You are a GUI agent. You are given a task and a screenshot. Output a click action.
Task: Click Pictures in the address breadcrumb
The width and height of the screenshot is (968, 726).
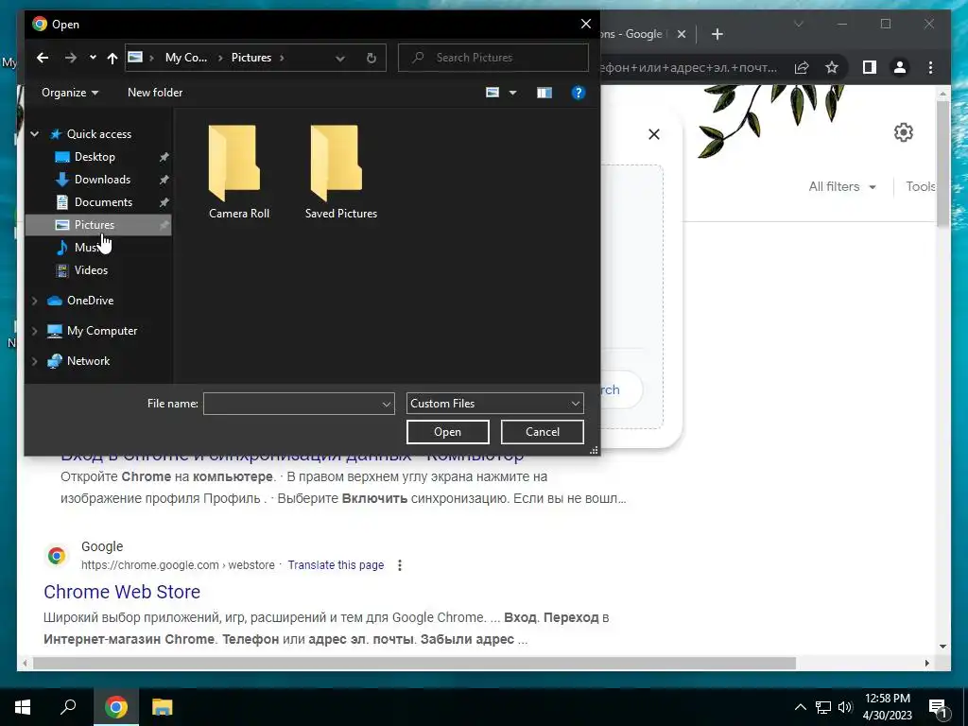point(251,58)
